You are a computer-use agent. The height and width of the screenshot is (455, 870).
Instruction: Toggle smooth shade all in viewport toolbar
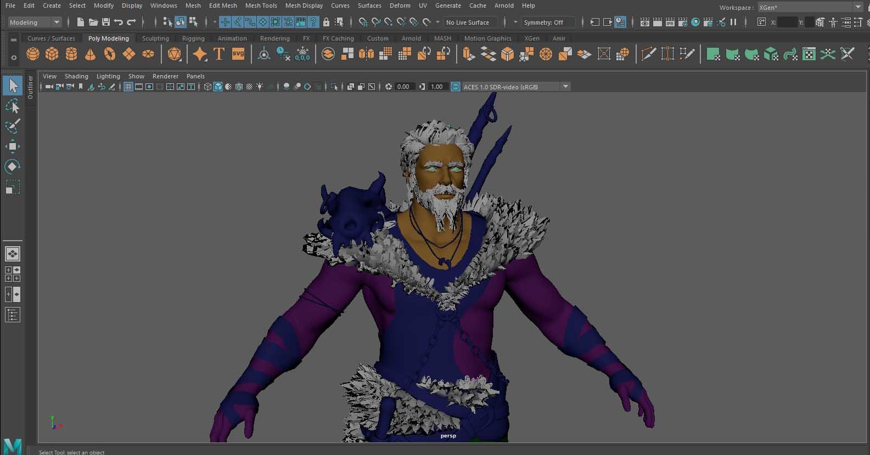tap(218, 87)
